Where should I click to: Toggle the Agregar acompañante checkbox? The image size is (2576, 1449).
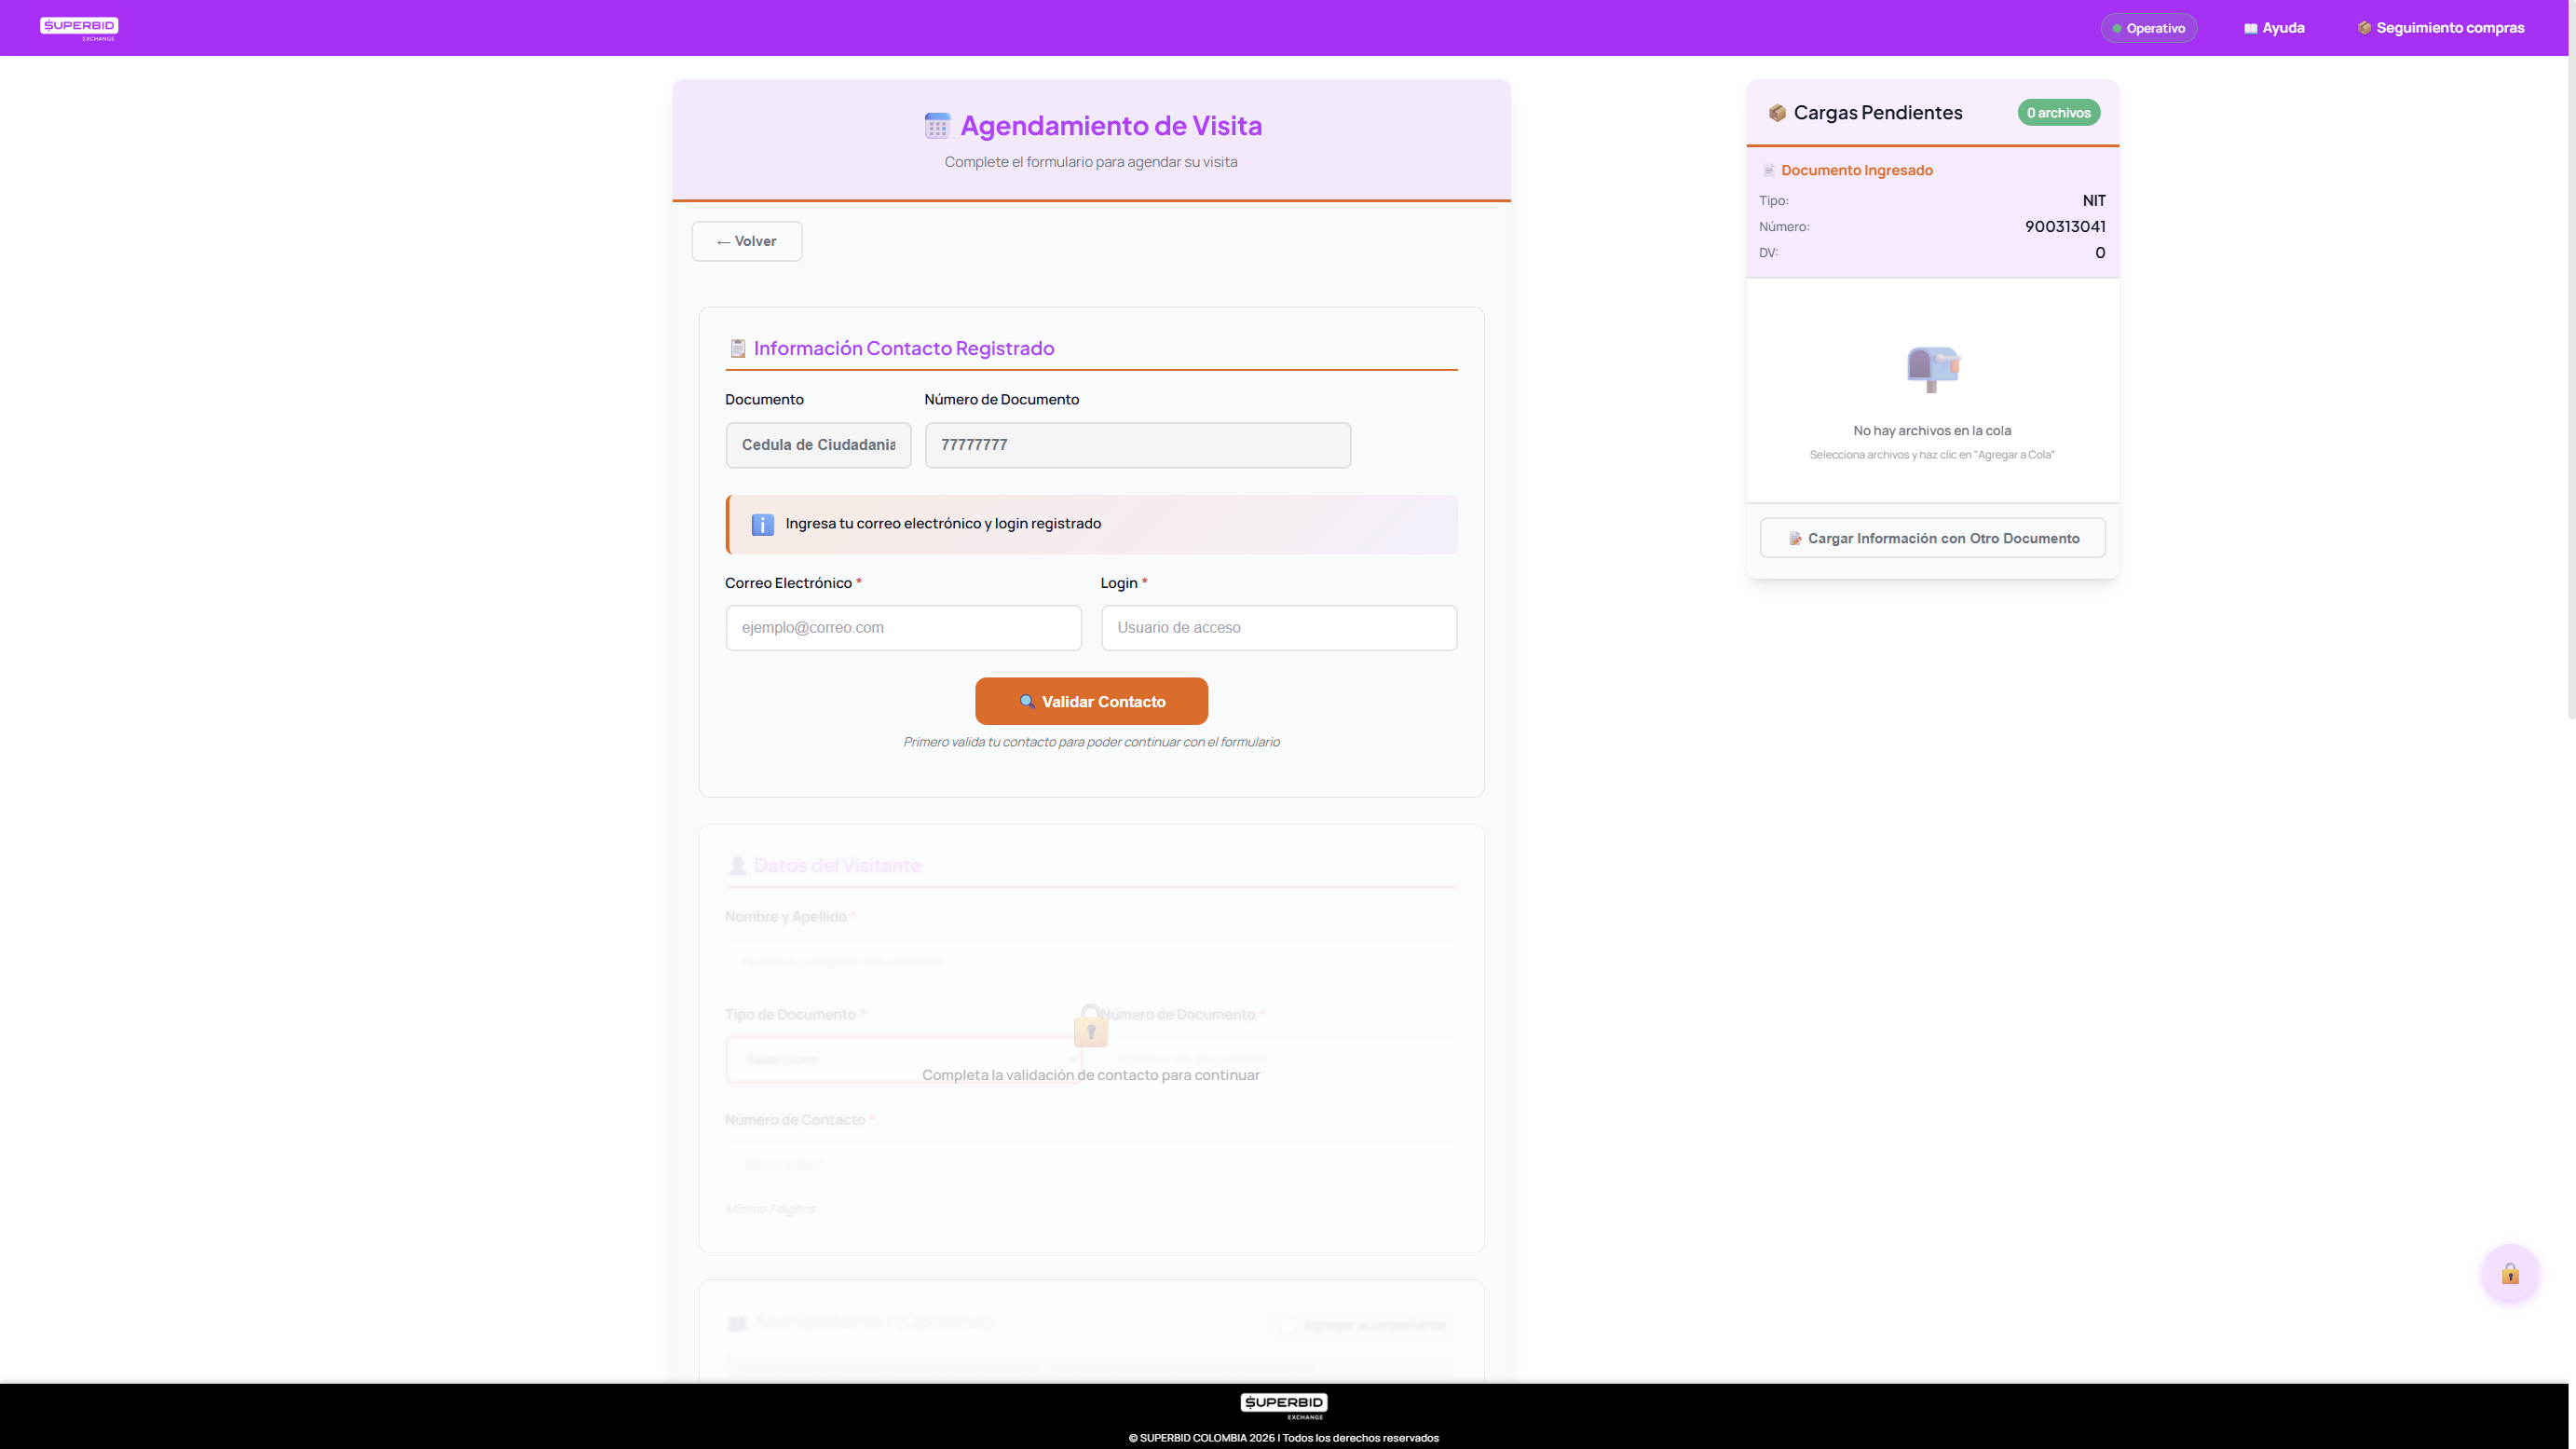coord(1287,1325)
